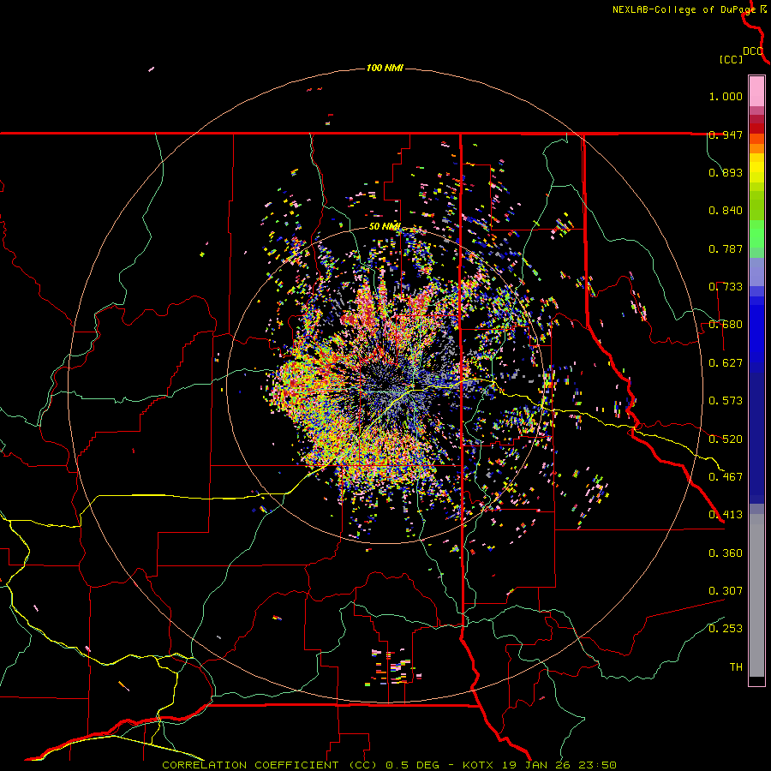Click the 0.627 color scale value
This screenshot has width=771, height=771.
(726, 363)
